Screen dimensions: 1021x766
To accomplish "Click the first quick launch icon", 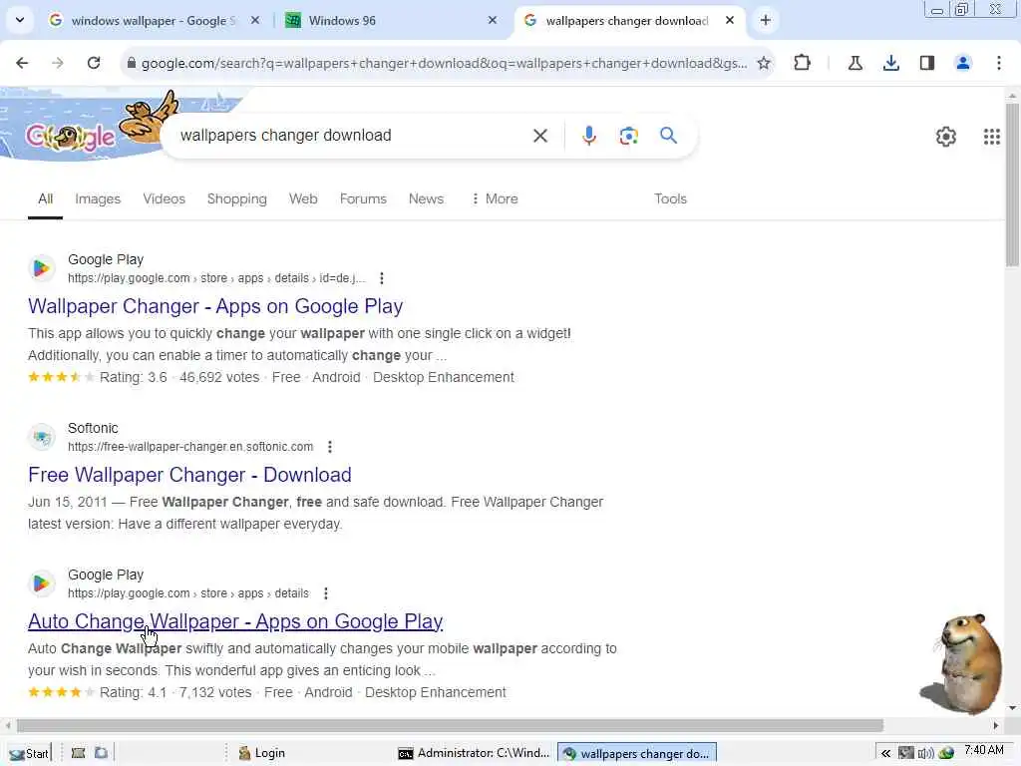I will coord(78,753).
